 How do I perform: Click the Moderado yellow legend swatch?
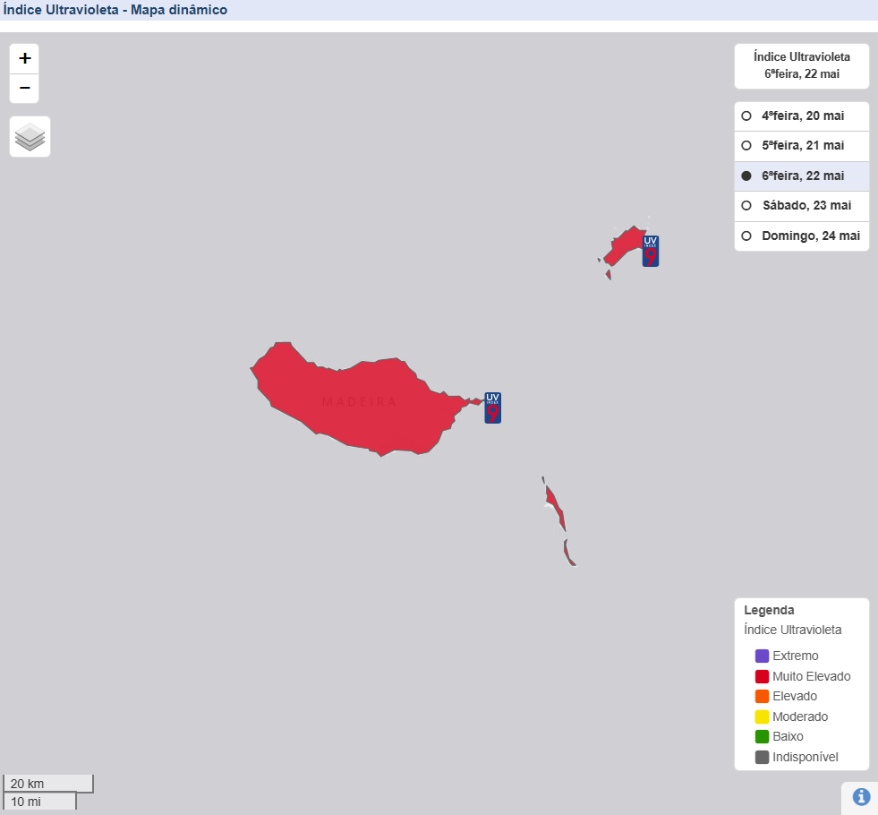pos(762,716)
